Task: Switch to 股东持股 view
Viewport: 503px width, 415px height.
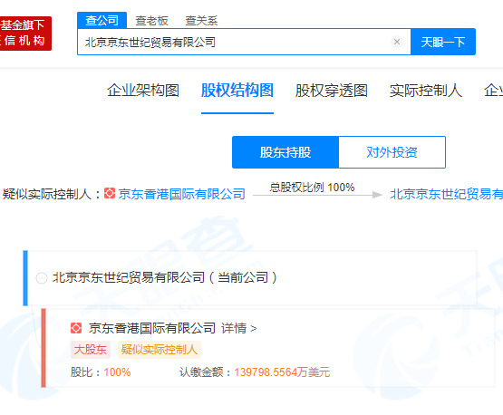Action: pyautogui.click(x=285, y=152)
